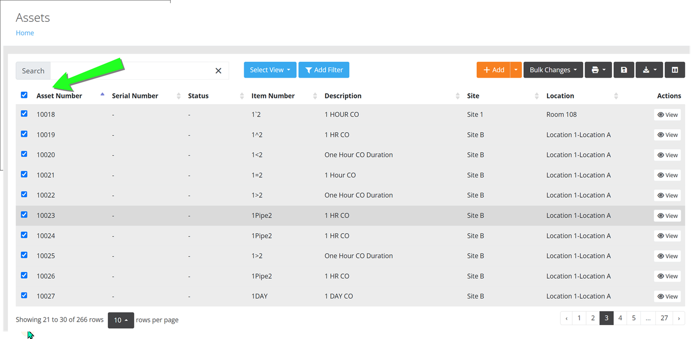Select current pagination page 3
This screenshot has width=693, height=339.
point(606,318)
